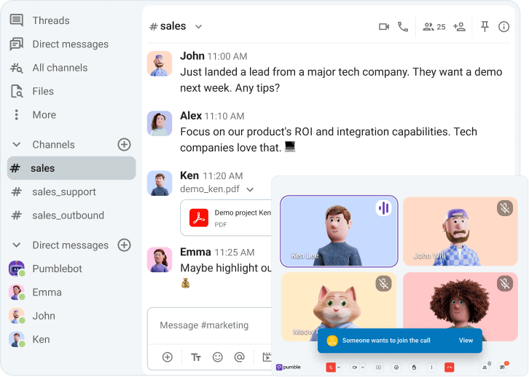Insert a mention with the @ icon
The height and width of the screenshot is (377, 529).
tap(239, 357)
